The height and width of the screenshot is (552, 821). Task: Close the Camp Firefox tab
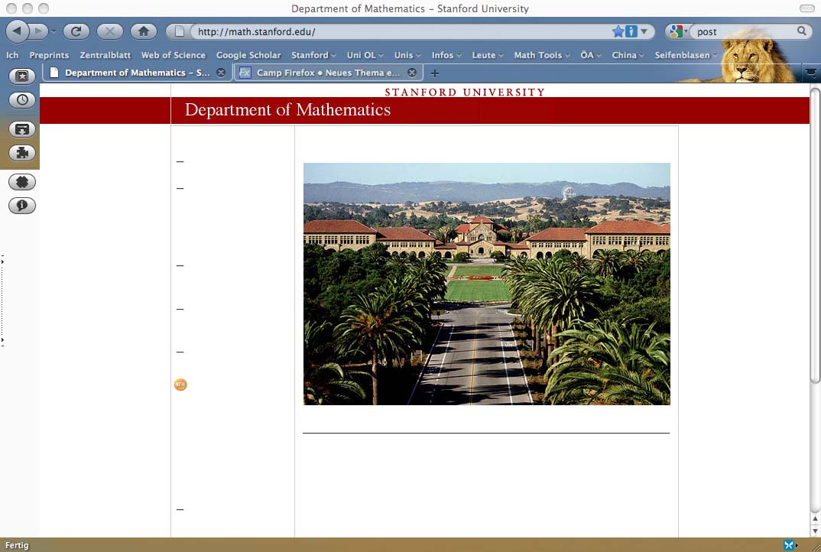pyautogui.click(x=412, y=73)
